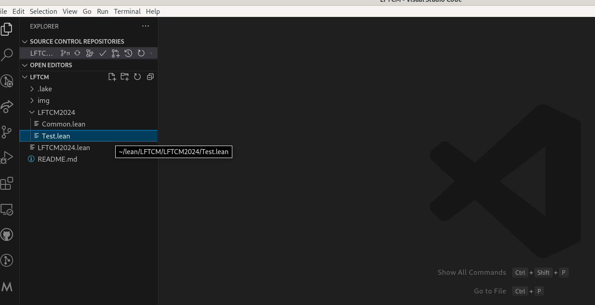View history icon in repository row
The width and height of the screenshot is (595, 305).
point(128,53)
